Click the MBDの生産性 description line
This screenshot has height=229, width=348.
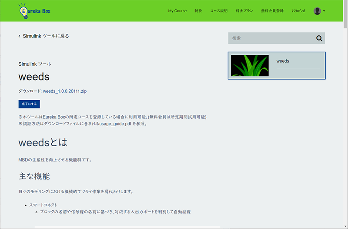tap(55, 160)
